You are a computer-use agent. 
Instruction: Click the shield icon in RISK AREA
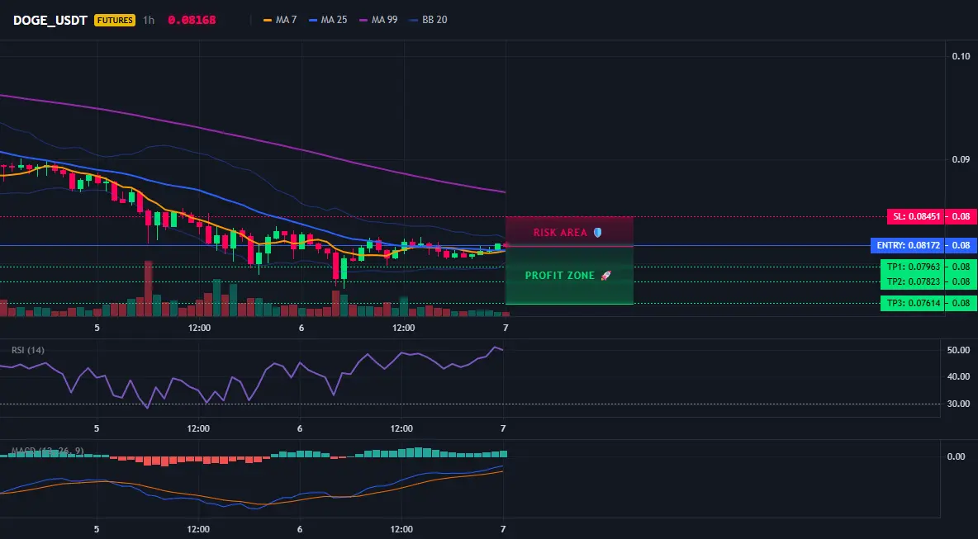(597, 233)
